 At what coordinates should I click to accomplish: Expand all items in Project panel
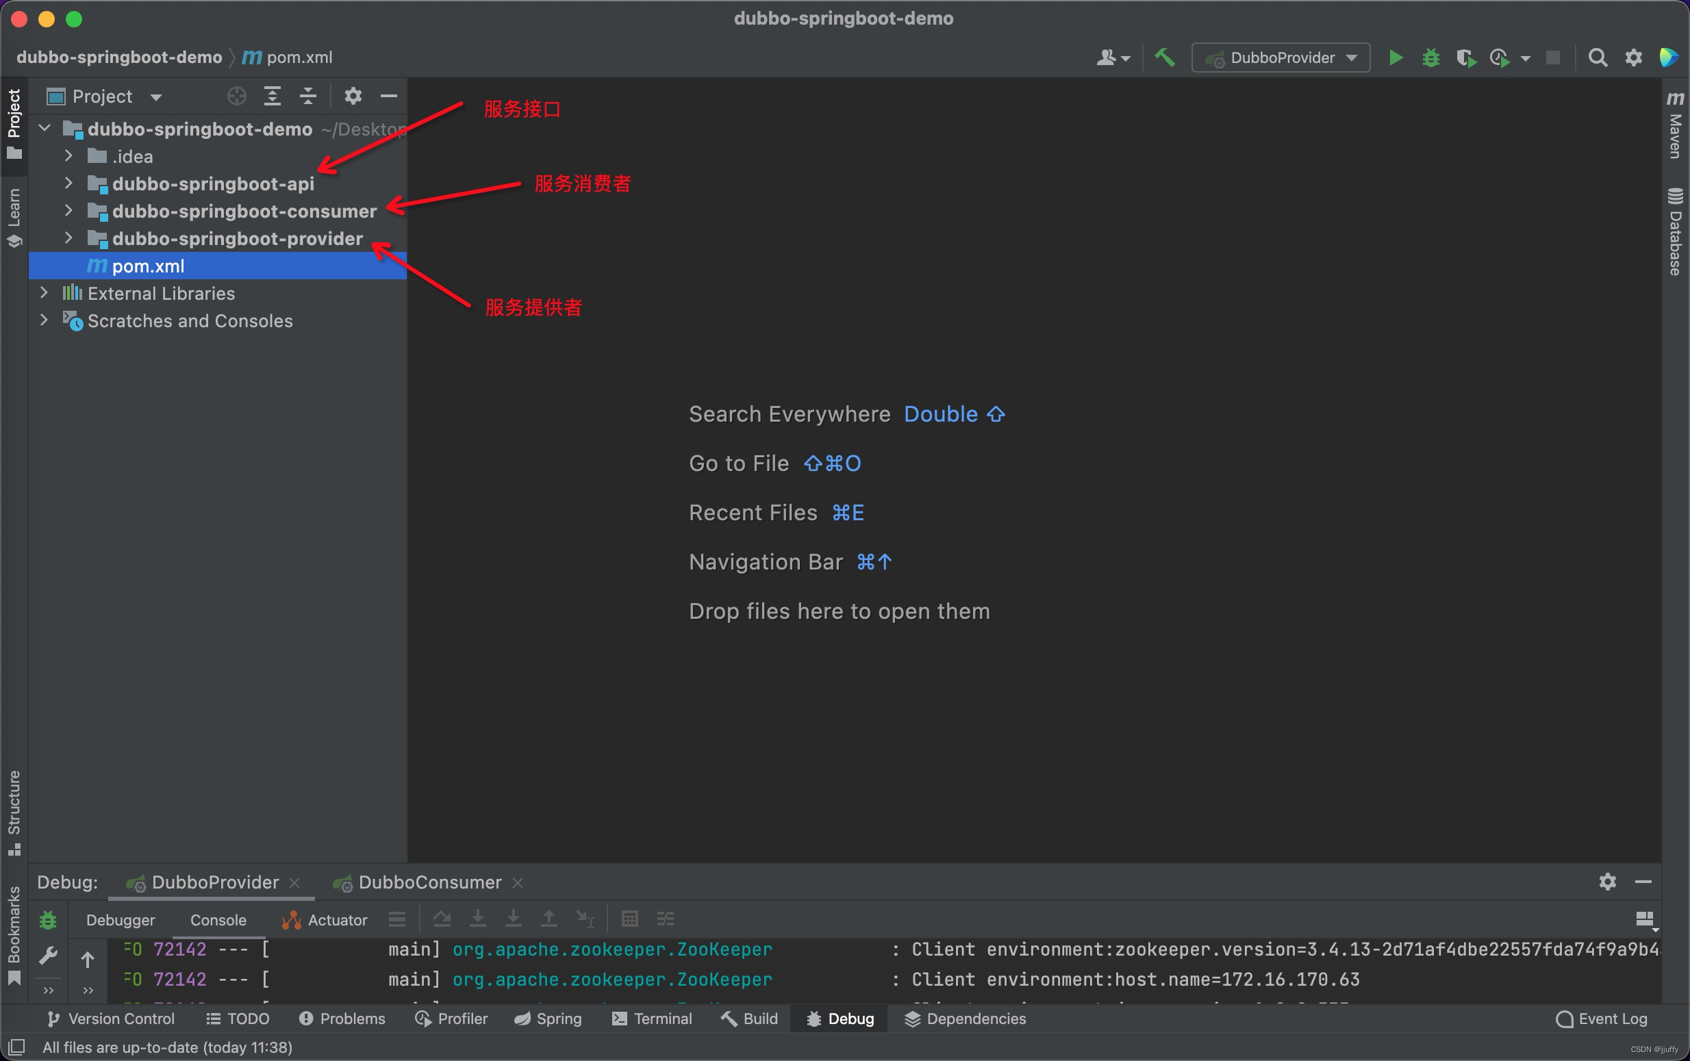pos(273,96)
